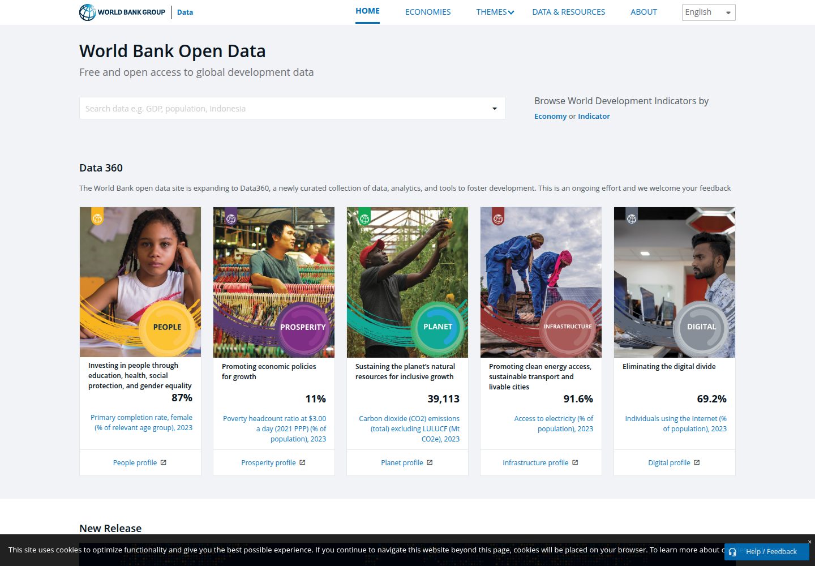Click the 39,113 value on Planet card
Screen dimensions: 815x566
[x=443, y=399]
